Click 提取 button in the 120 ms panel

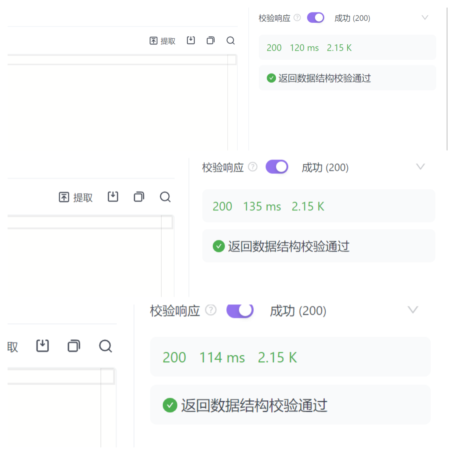click(163, 41)
